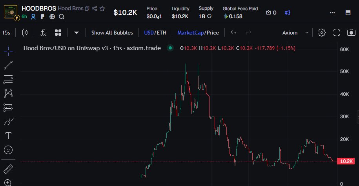359x186 pixels.
Task: Select the XABCD pattern tool
Action: click(x=8, y=93)
